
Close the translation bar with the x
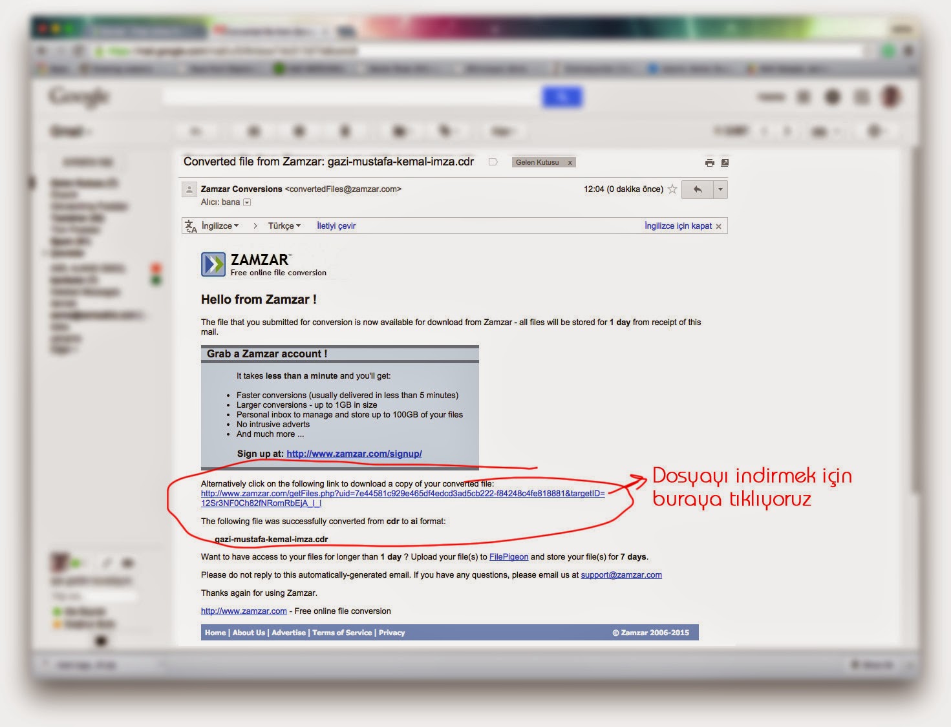[x=718, y=227]
